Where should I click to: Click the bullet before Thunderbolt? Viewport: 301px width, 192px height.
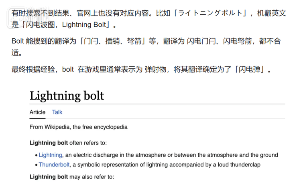pyautogui.click(x=36, y=165)
